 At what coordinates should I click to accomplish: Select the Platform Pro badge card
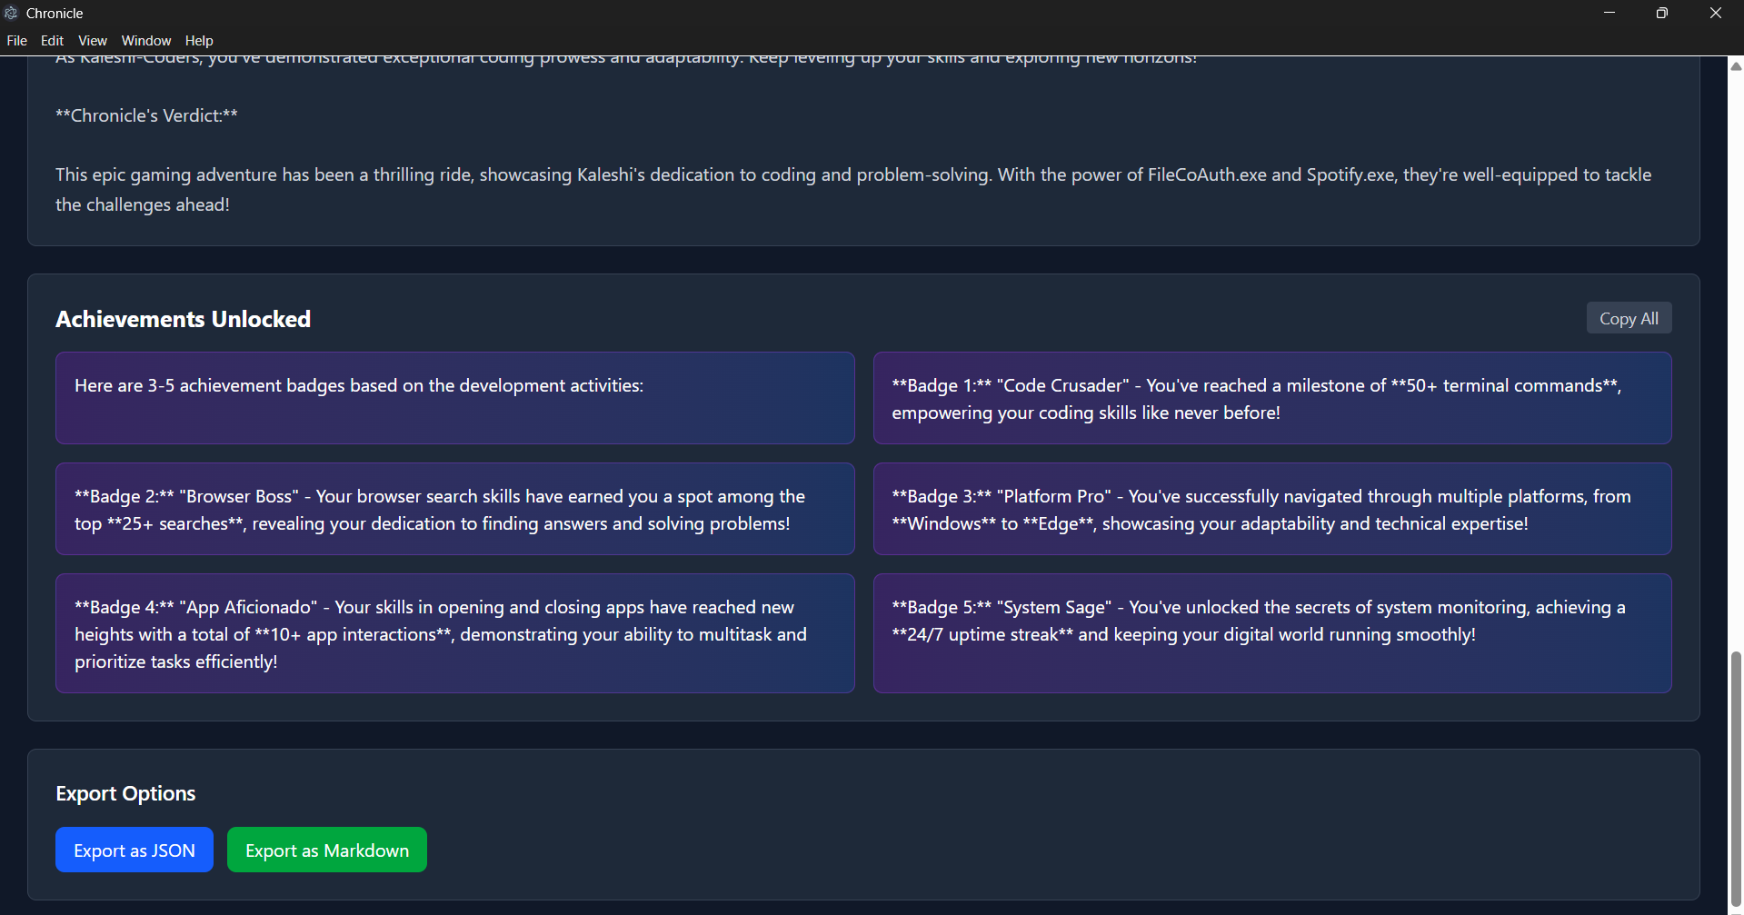pyautogui.click(x=1271, y=509)
